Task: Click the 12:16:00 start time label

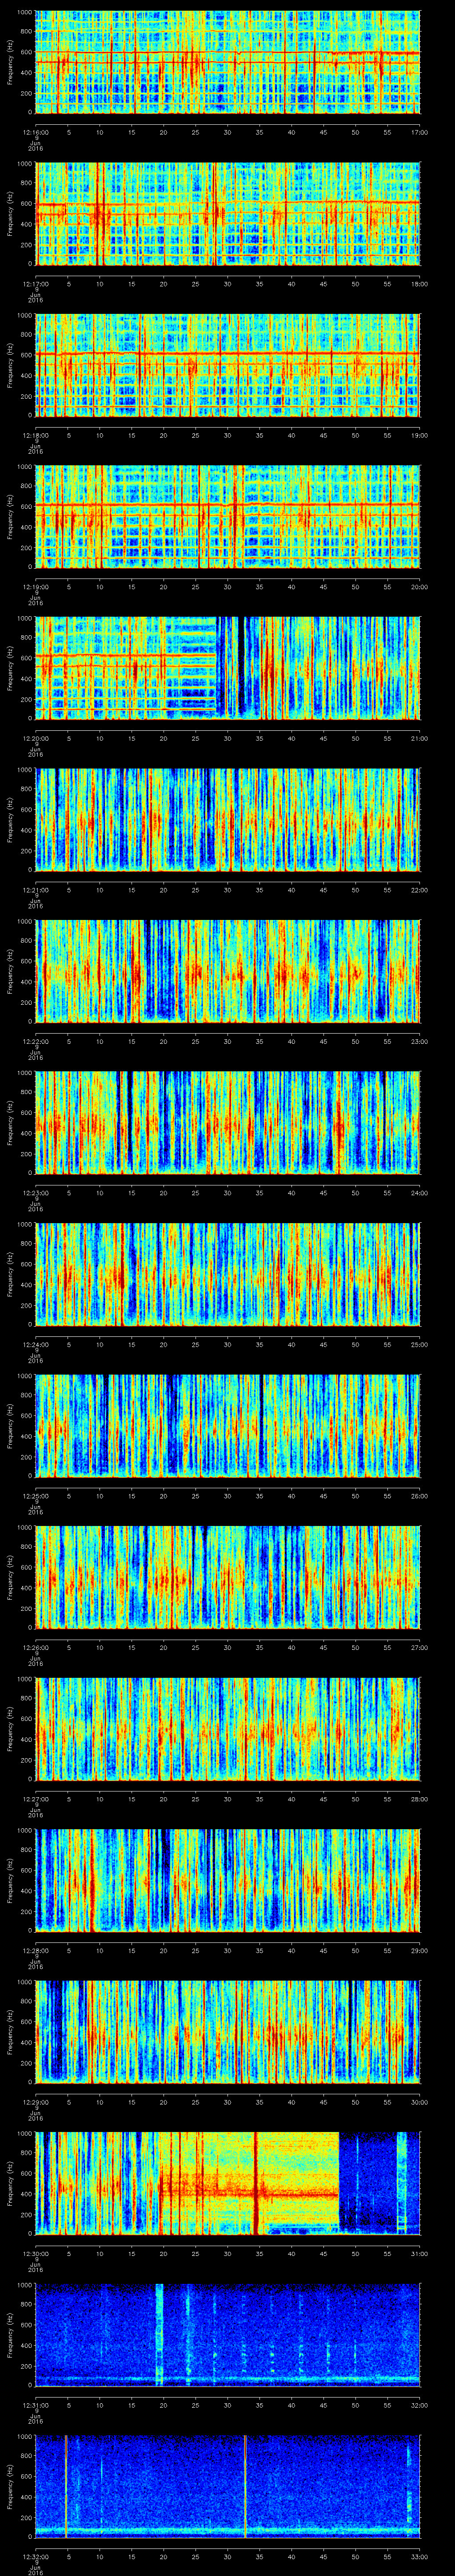Action: coord(36,132)
